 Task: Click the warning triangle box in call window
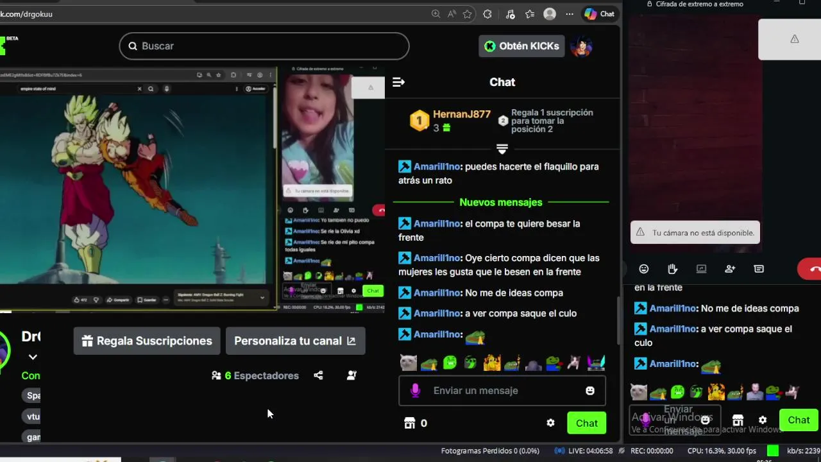pos(790,39)
